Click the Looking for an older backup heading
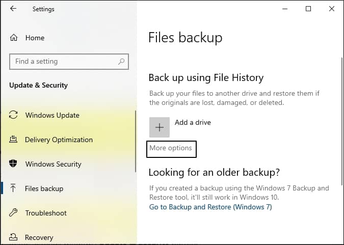This screenshot has height=245, width=344. (214, 172)
